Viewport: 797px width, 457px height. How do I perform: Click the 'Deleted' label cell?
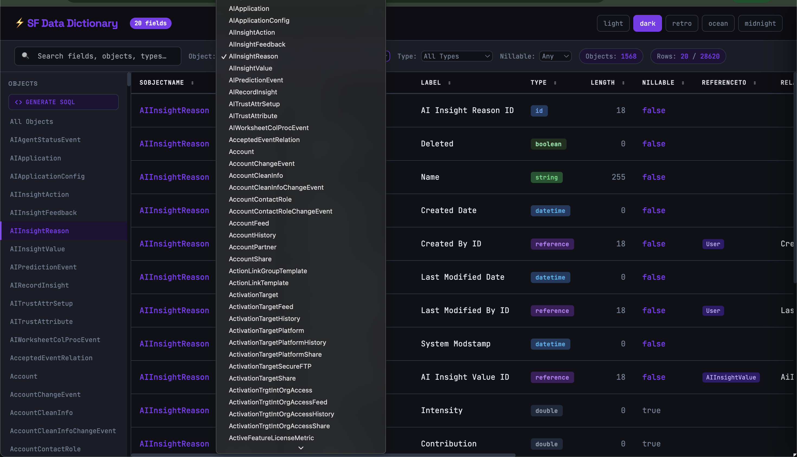click(x=437, y=144)
